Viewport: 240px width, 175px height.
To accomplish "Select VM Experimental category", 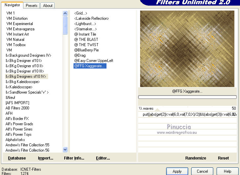I will (x=19, y=24).
